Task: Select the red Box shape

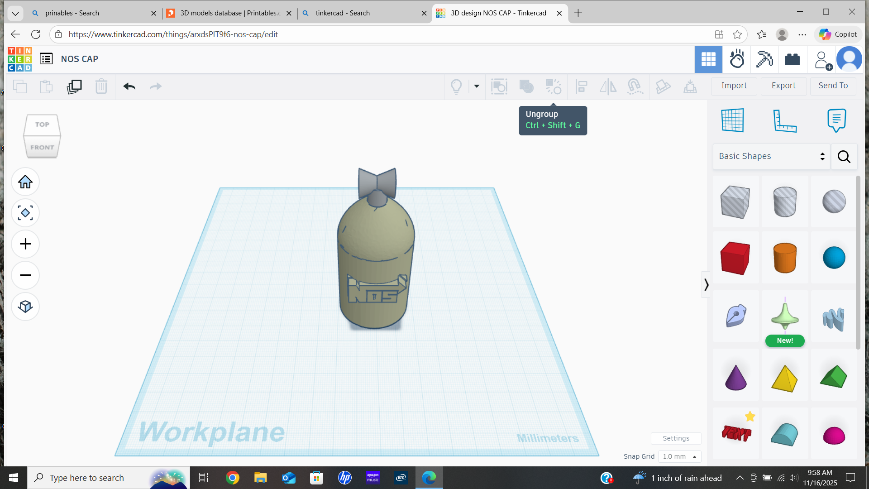Action: pyautogui.click(x=735, y=258)
